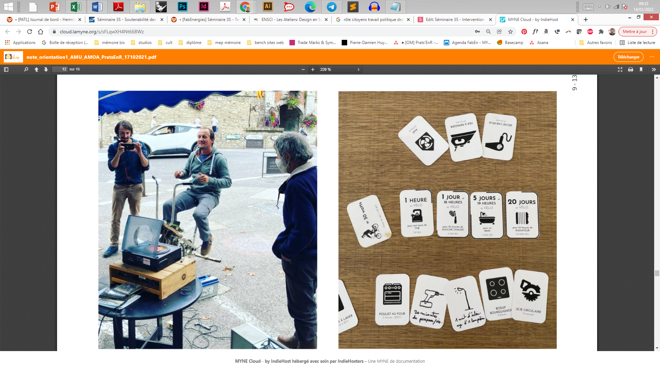Open the three-dots menu beside Télécharger
Viewport: 660px width, 371px height.
coord(652,57)
